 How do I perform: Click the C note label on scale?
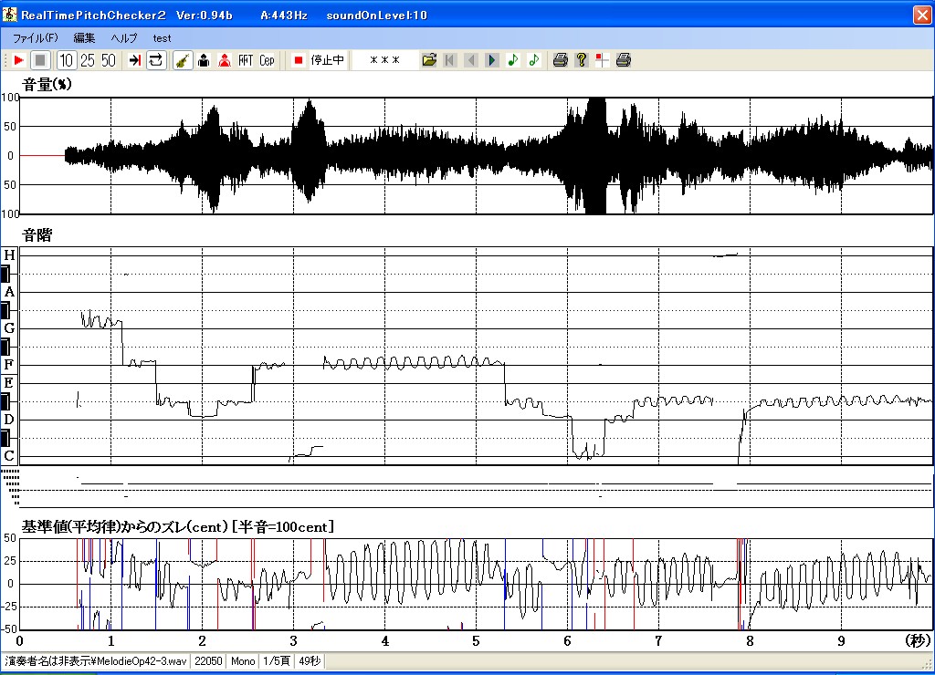click(x=9, y=456)
